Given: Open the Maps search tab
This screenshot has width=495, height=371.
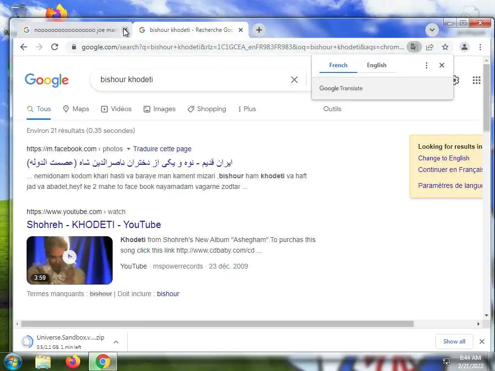Looking at the screenshot, I should click(x=76, y=109).
